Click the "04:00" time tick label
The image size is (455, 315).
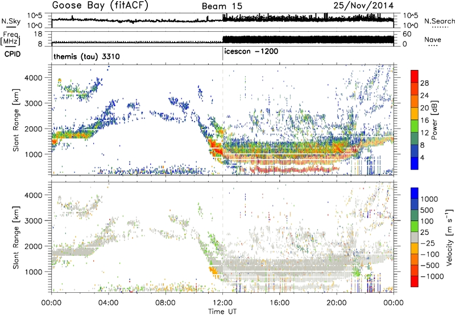click(109, 303)
